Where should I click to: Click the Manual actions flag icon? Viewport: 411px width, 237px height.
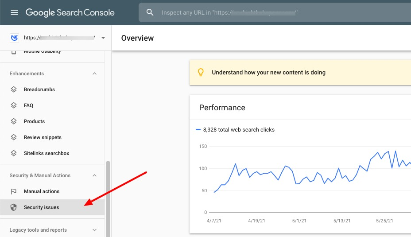14,191
